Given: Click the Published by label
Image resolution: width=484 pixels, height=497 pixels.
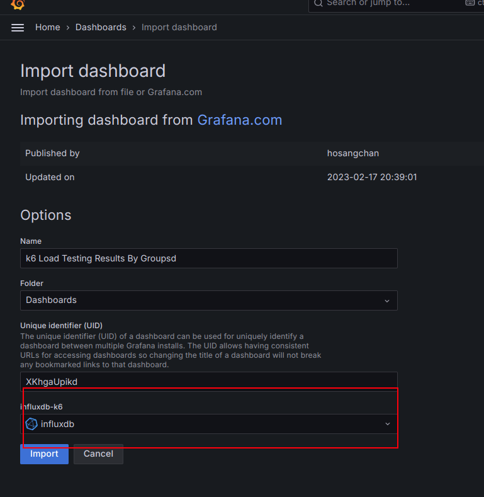Looking at the screenshot, I should (52, 154).
